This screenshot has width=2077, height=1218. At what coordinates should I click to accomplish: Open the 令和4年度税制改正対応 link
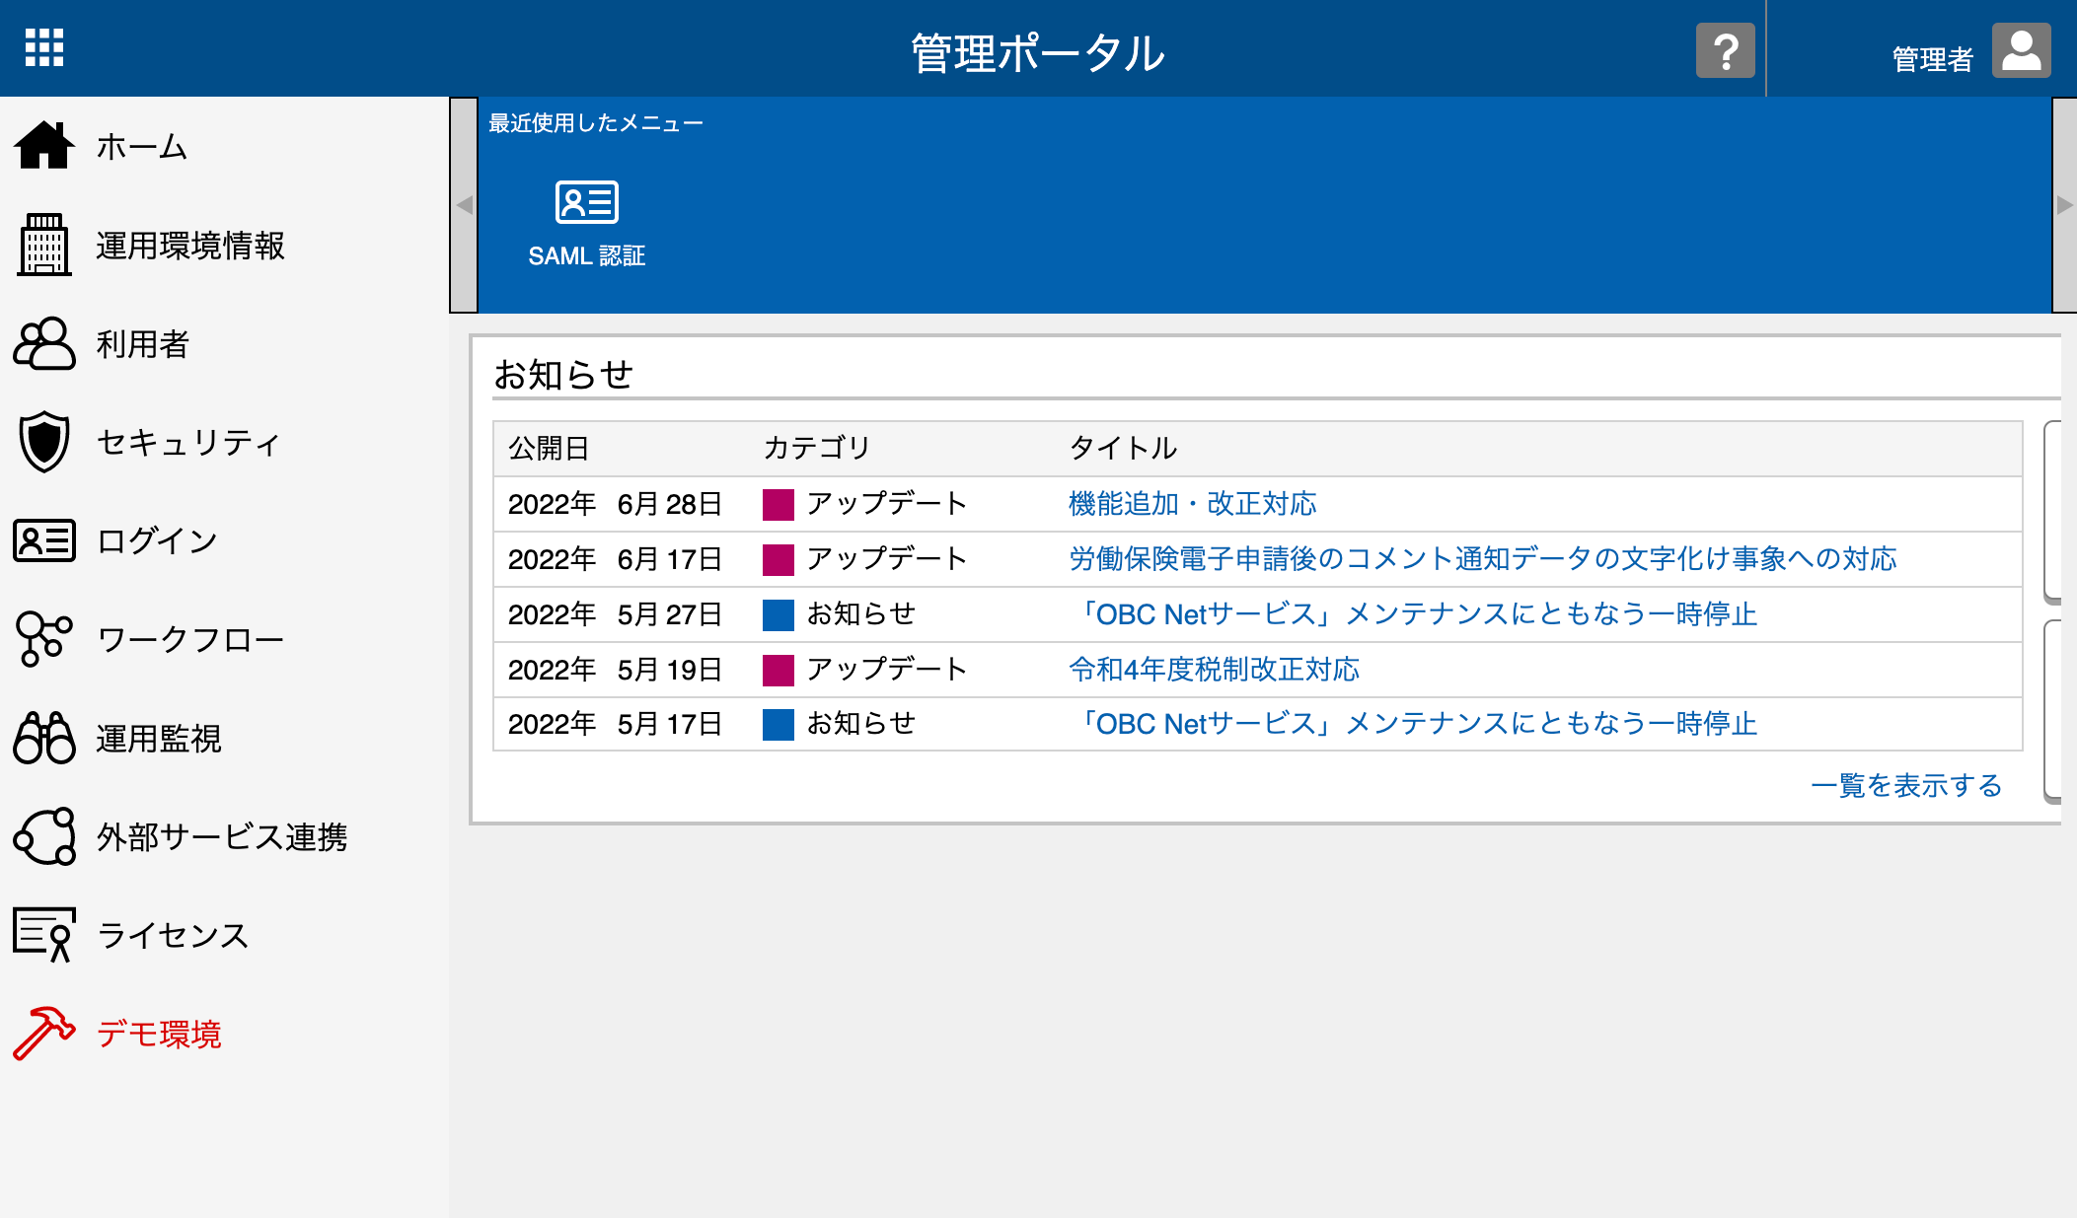(x=1215, y=670)
